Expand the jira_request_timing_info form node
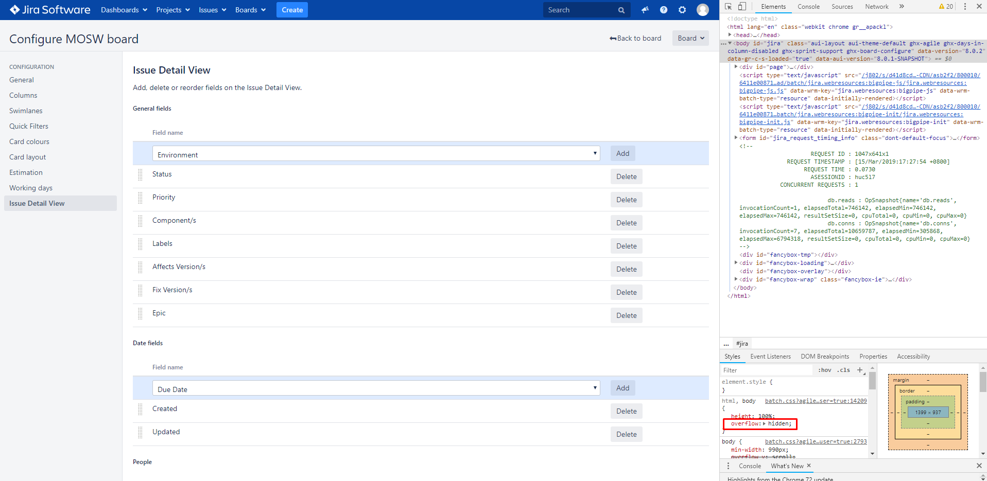The height and width of the screenshot is (481, 987). coord(736,138)
